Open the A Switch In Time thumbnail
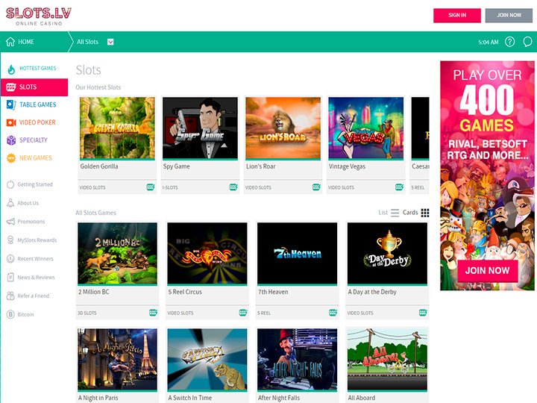The height and width of the screenshot is (403, 537). tap(207, 360)
